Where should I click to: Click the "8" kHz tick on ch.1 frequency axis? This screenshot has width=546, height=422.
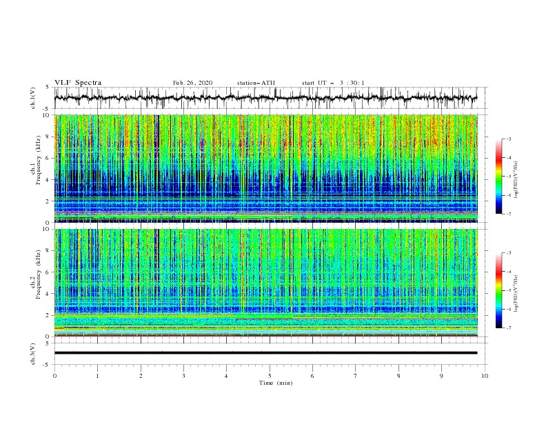[x=48, y=137]
